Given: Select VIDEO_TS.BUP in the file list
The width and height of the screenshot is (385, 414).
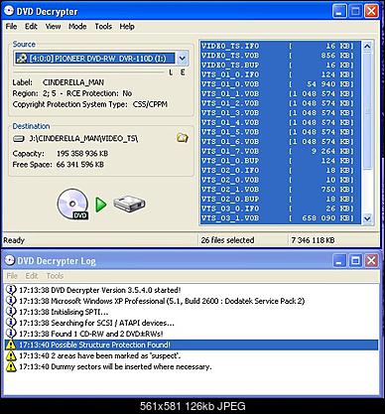Looking at the screenshot, I should coord(280,65).
